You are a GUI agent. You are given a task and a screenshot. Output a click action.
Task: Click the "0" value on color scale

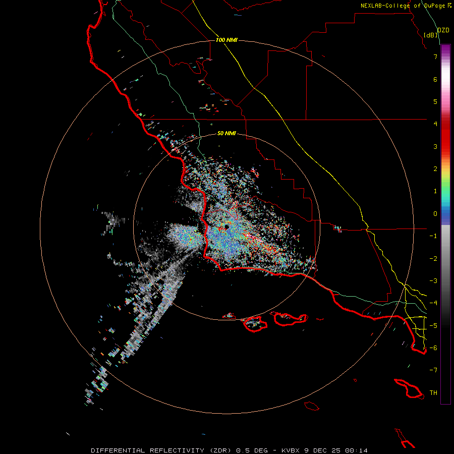435,213
